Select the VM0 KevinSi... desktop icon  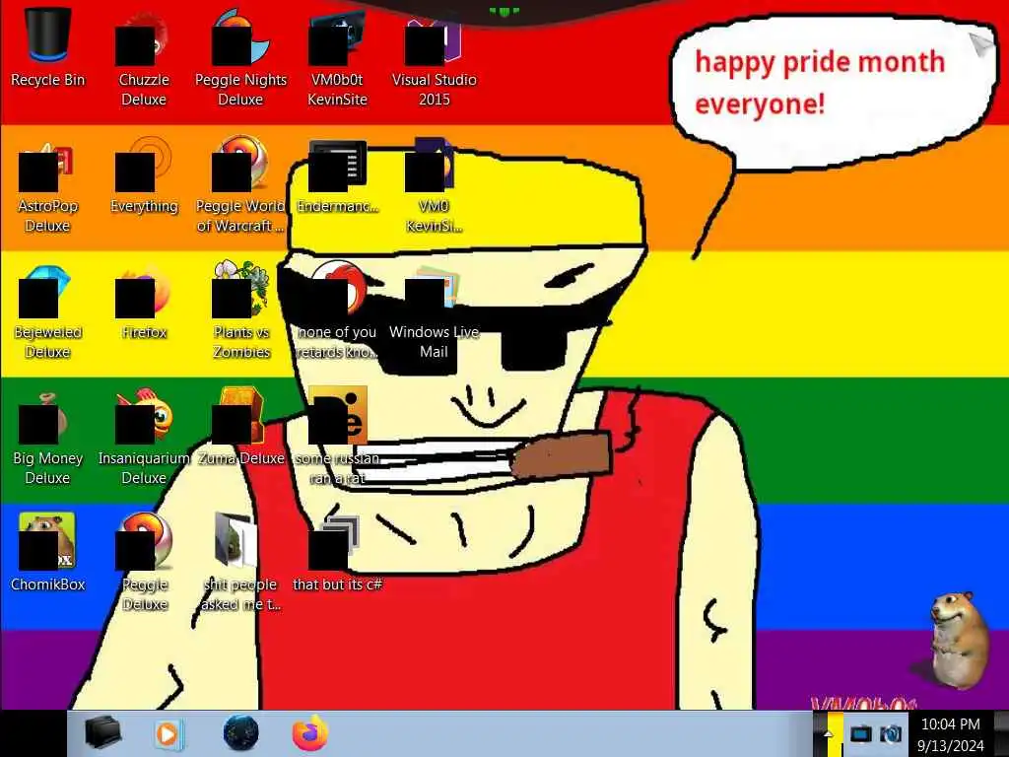(434, 185)
